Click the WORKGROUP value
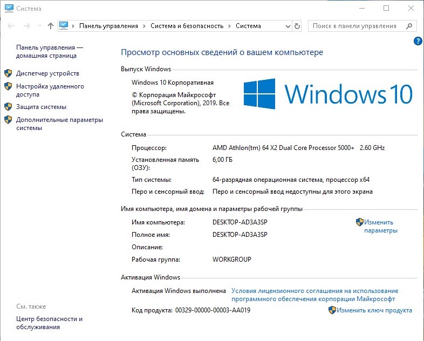Image resolution: width=424 pixels, height=341 pixels. [x=232, y=260]
